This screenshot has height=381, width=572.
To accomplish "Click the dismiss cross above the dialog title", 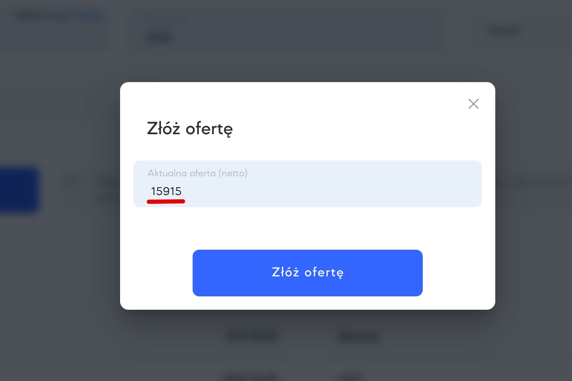I will point(473,103).
